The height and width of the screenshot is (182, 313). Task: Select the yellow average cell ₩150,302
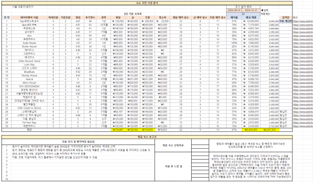pyautogui.click(x=133, y=130)
